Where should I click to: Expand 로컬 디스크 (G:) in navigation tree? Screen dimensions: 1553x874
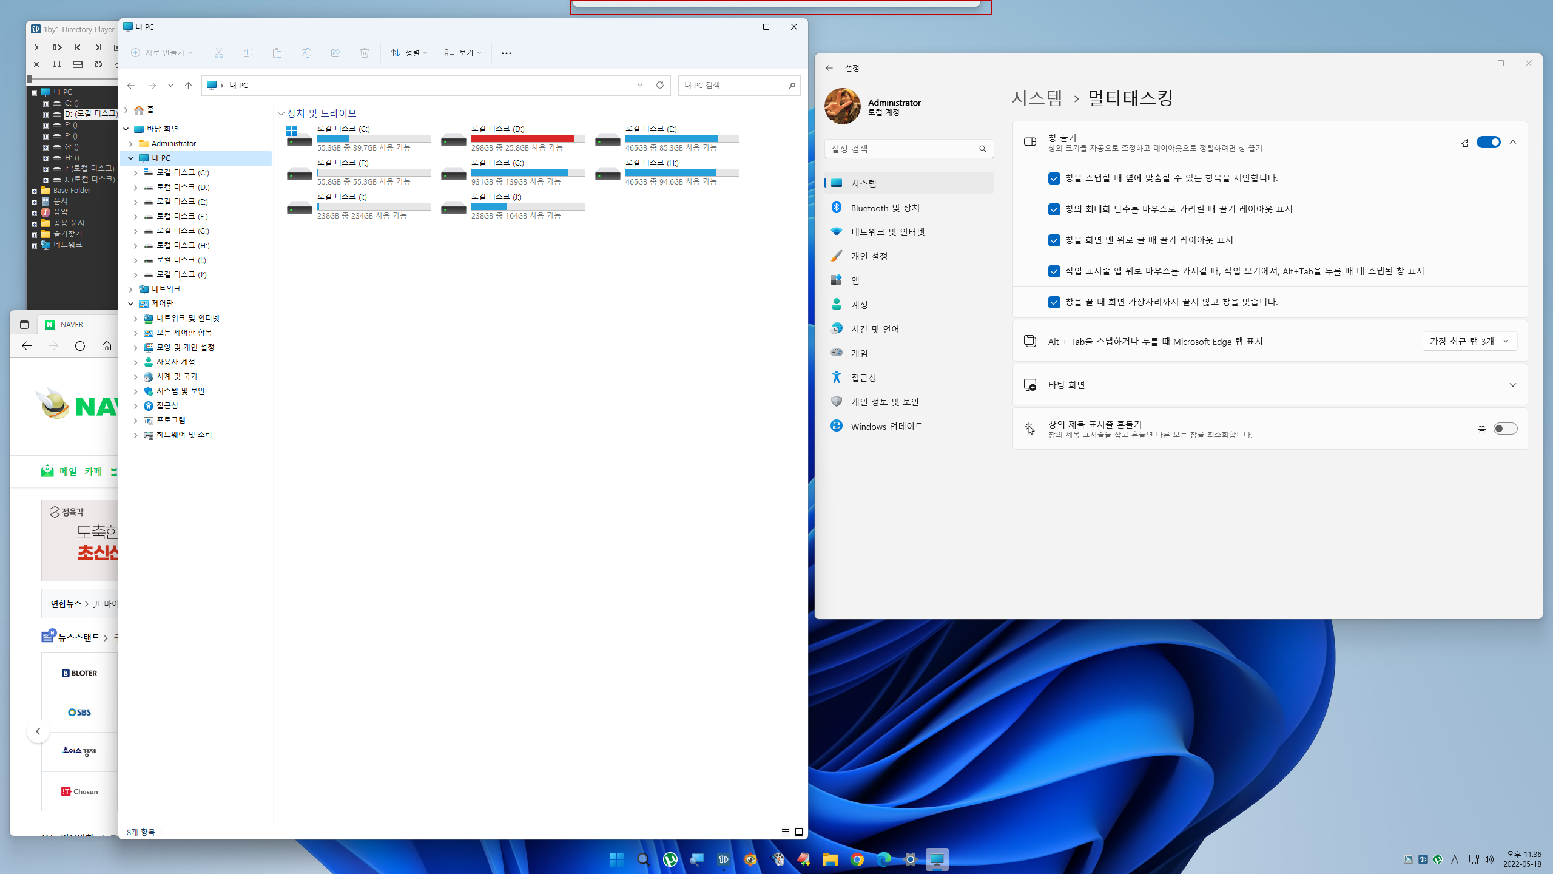point(136,231)
